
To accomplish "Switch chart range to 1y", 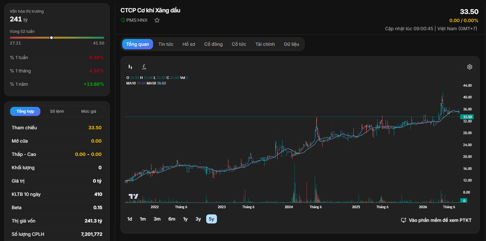I will (185, 219).
